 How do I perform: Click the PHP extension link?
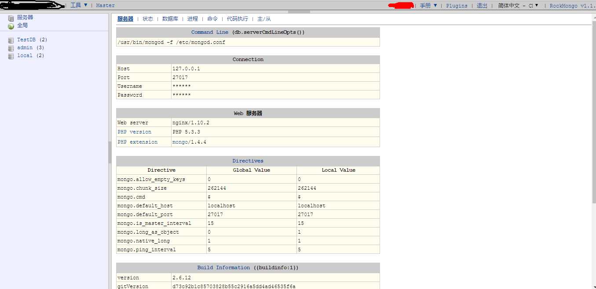(137, 142)
